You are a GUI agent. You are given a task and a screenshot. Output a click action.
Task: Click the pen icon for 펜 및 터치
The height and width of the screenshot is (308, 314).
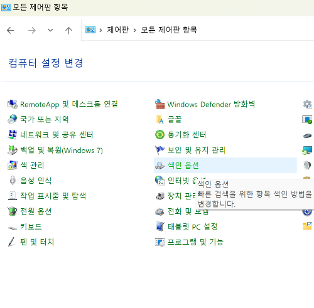point(11,242)
